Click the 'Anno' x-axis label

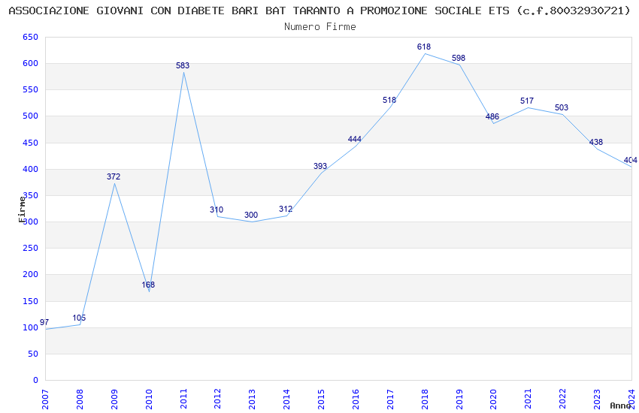click(x=620, y=405)
